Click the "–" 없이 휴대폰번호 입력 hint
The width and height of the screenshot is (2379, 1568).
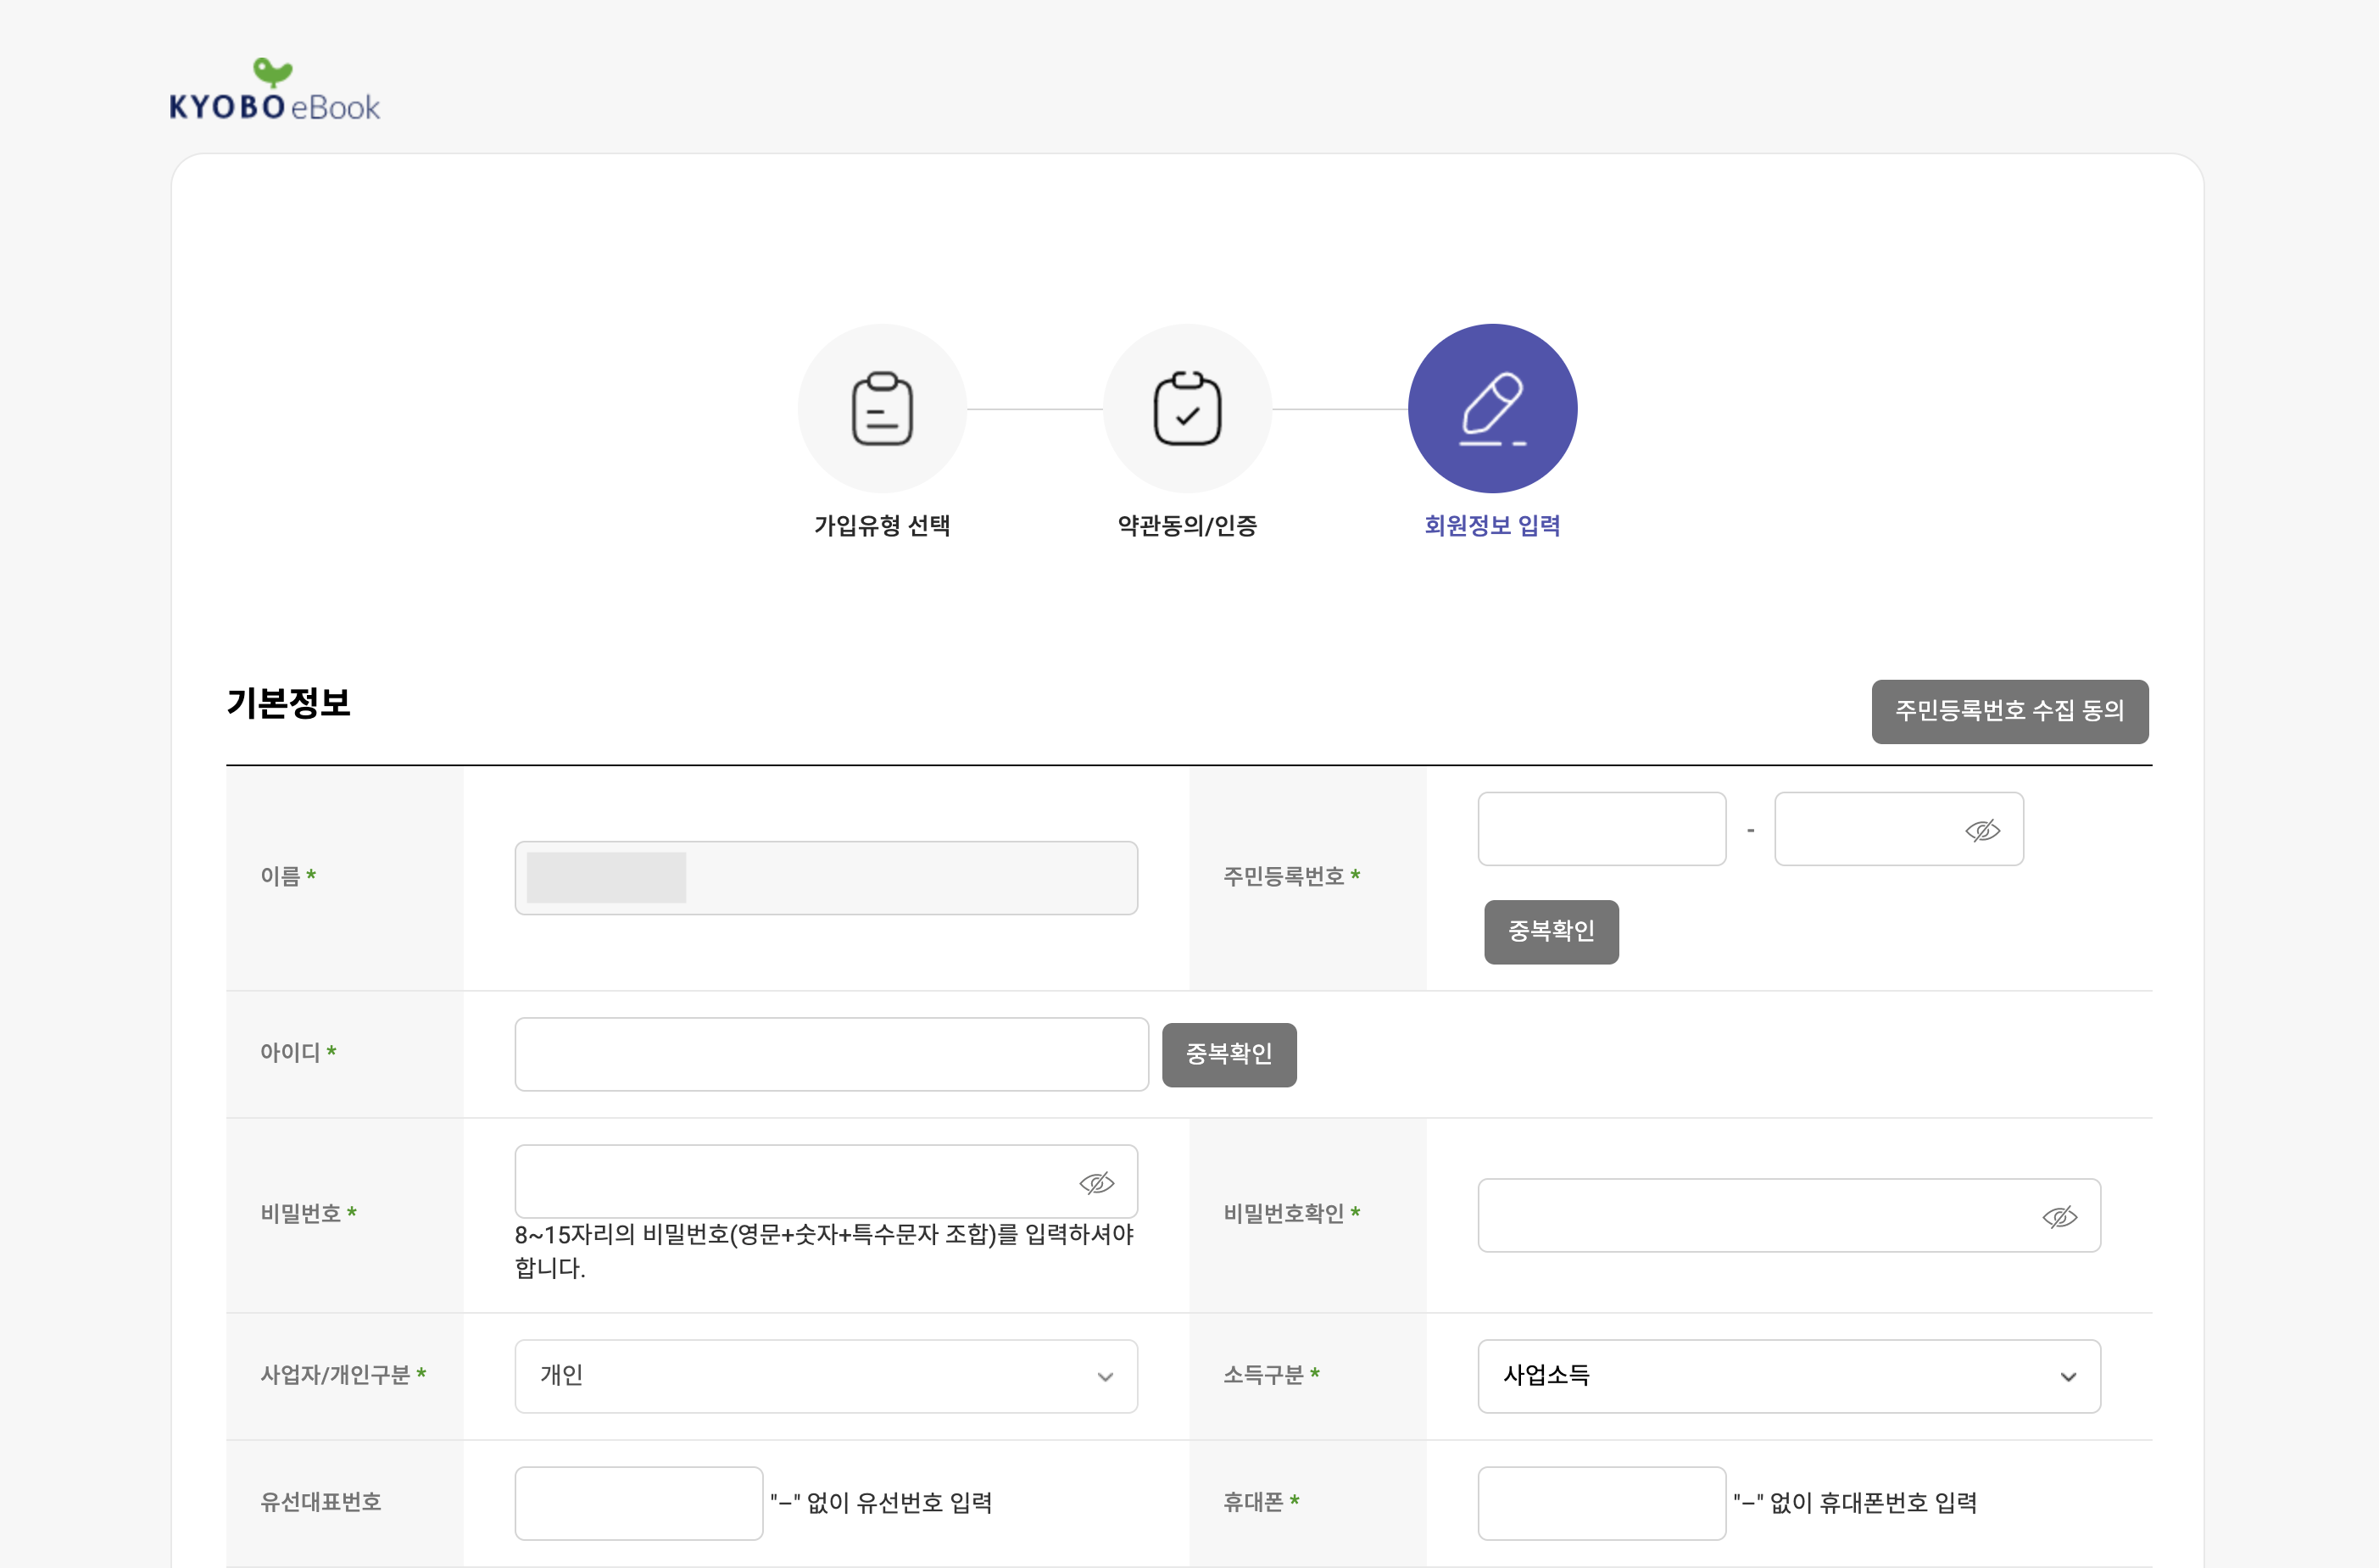[1855, 1503]
